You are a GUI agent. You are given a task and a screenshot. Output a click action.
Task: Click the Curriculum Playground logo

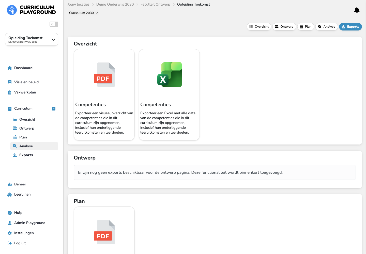click(31, 10)
